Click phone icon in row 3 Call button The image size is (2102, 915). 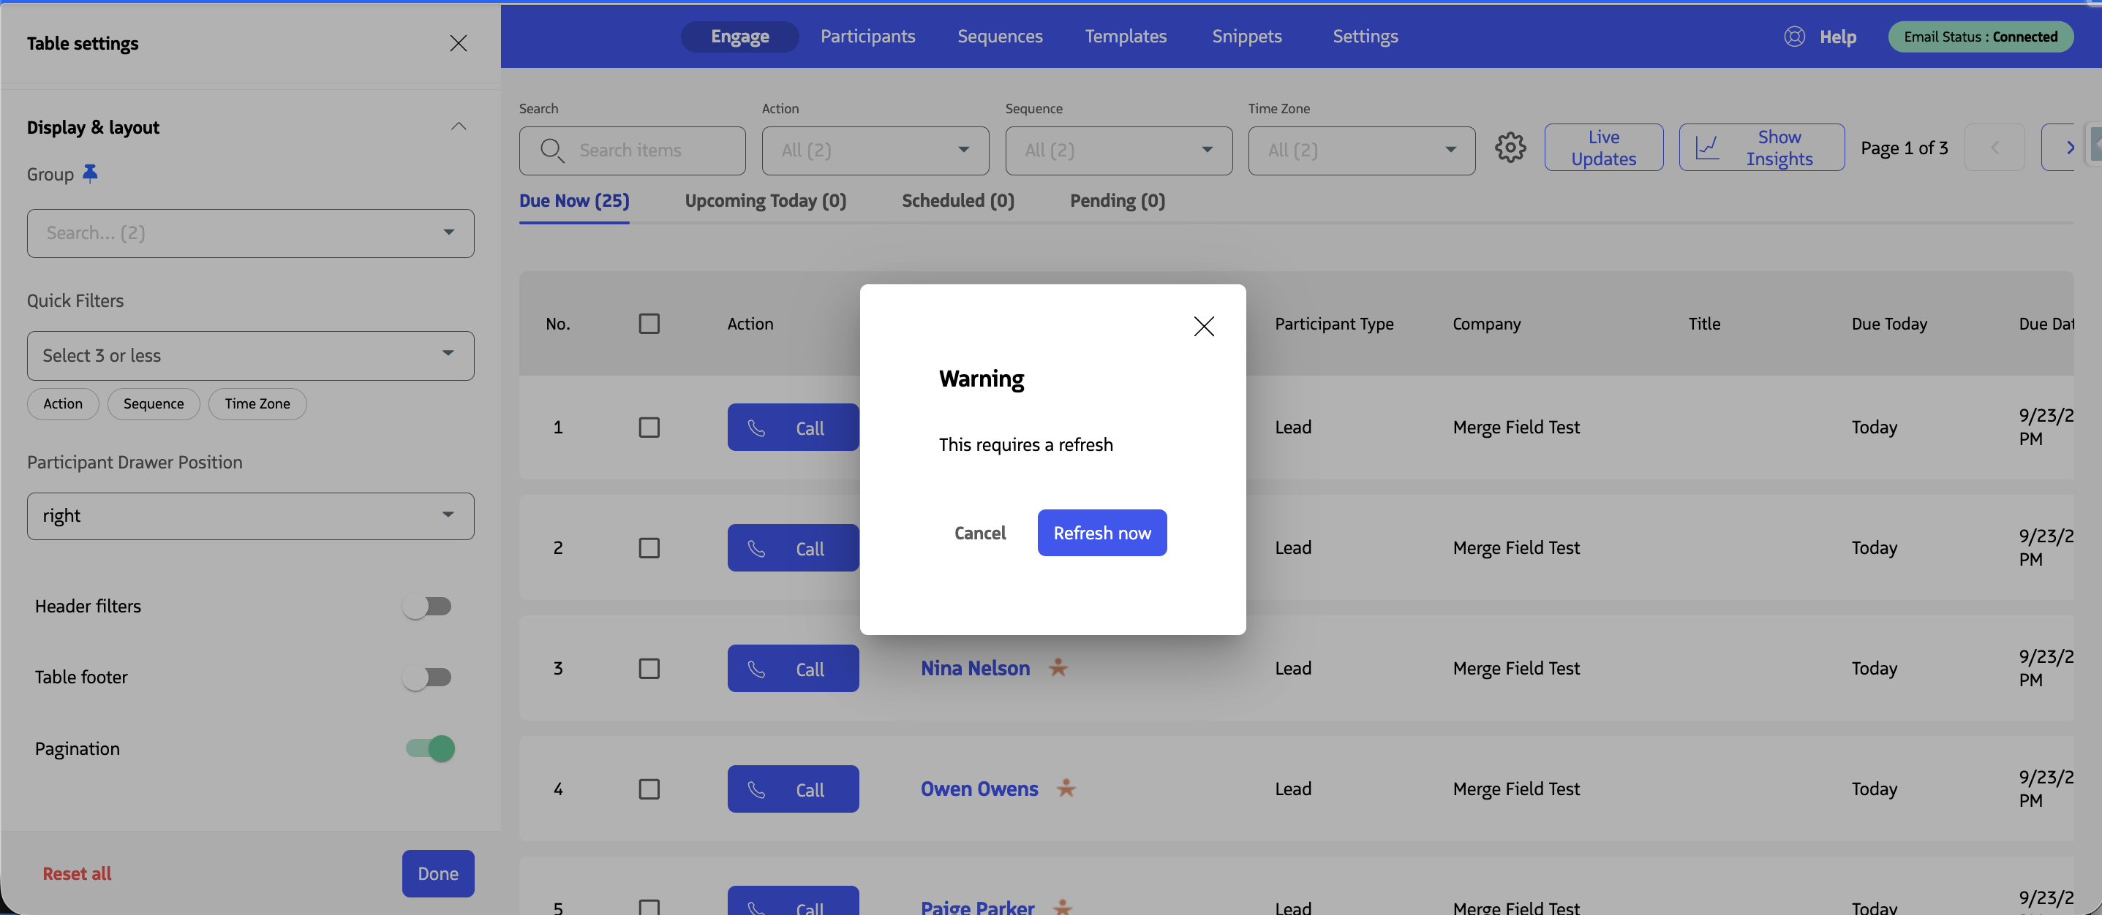[x=756, y=669]
